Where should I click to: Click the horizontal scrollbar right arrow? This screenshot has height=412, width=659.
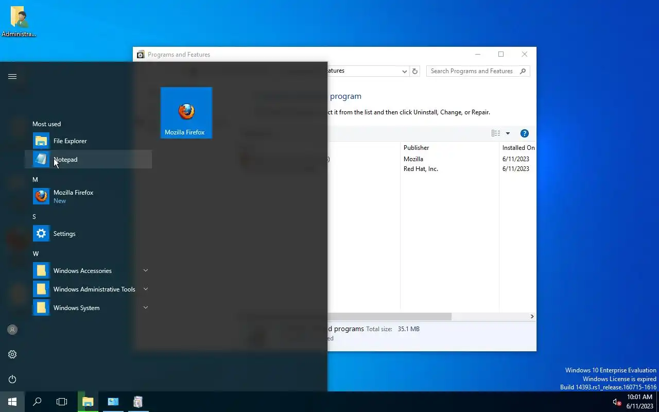point(532,317)
